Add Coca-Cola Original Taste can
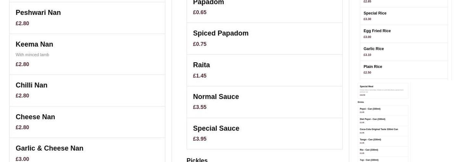This screenshot has width=454, height=162. click(x=383, y=131)
